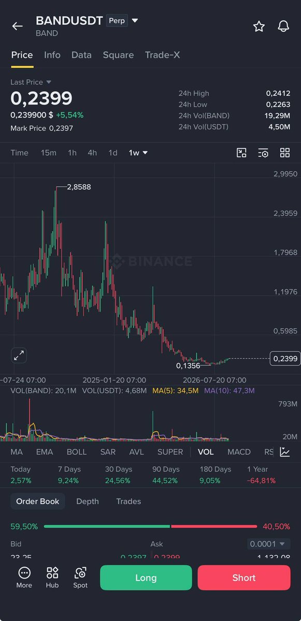Open Hub from the bottom bar
The width and height of the screenshot is (301, 621).
tap(52, 578)
